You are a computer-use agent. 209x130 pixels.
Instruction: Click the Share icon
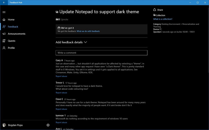155,10
